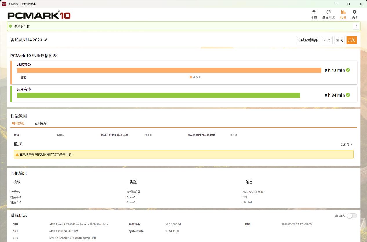Click the question mark help button
The image size is (367, 242).
[356, 26]
